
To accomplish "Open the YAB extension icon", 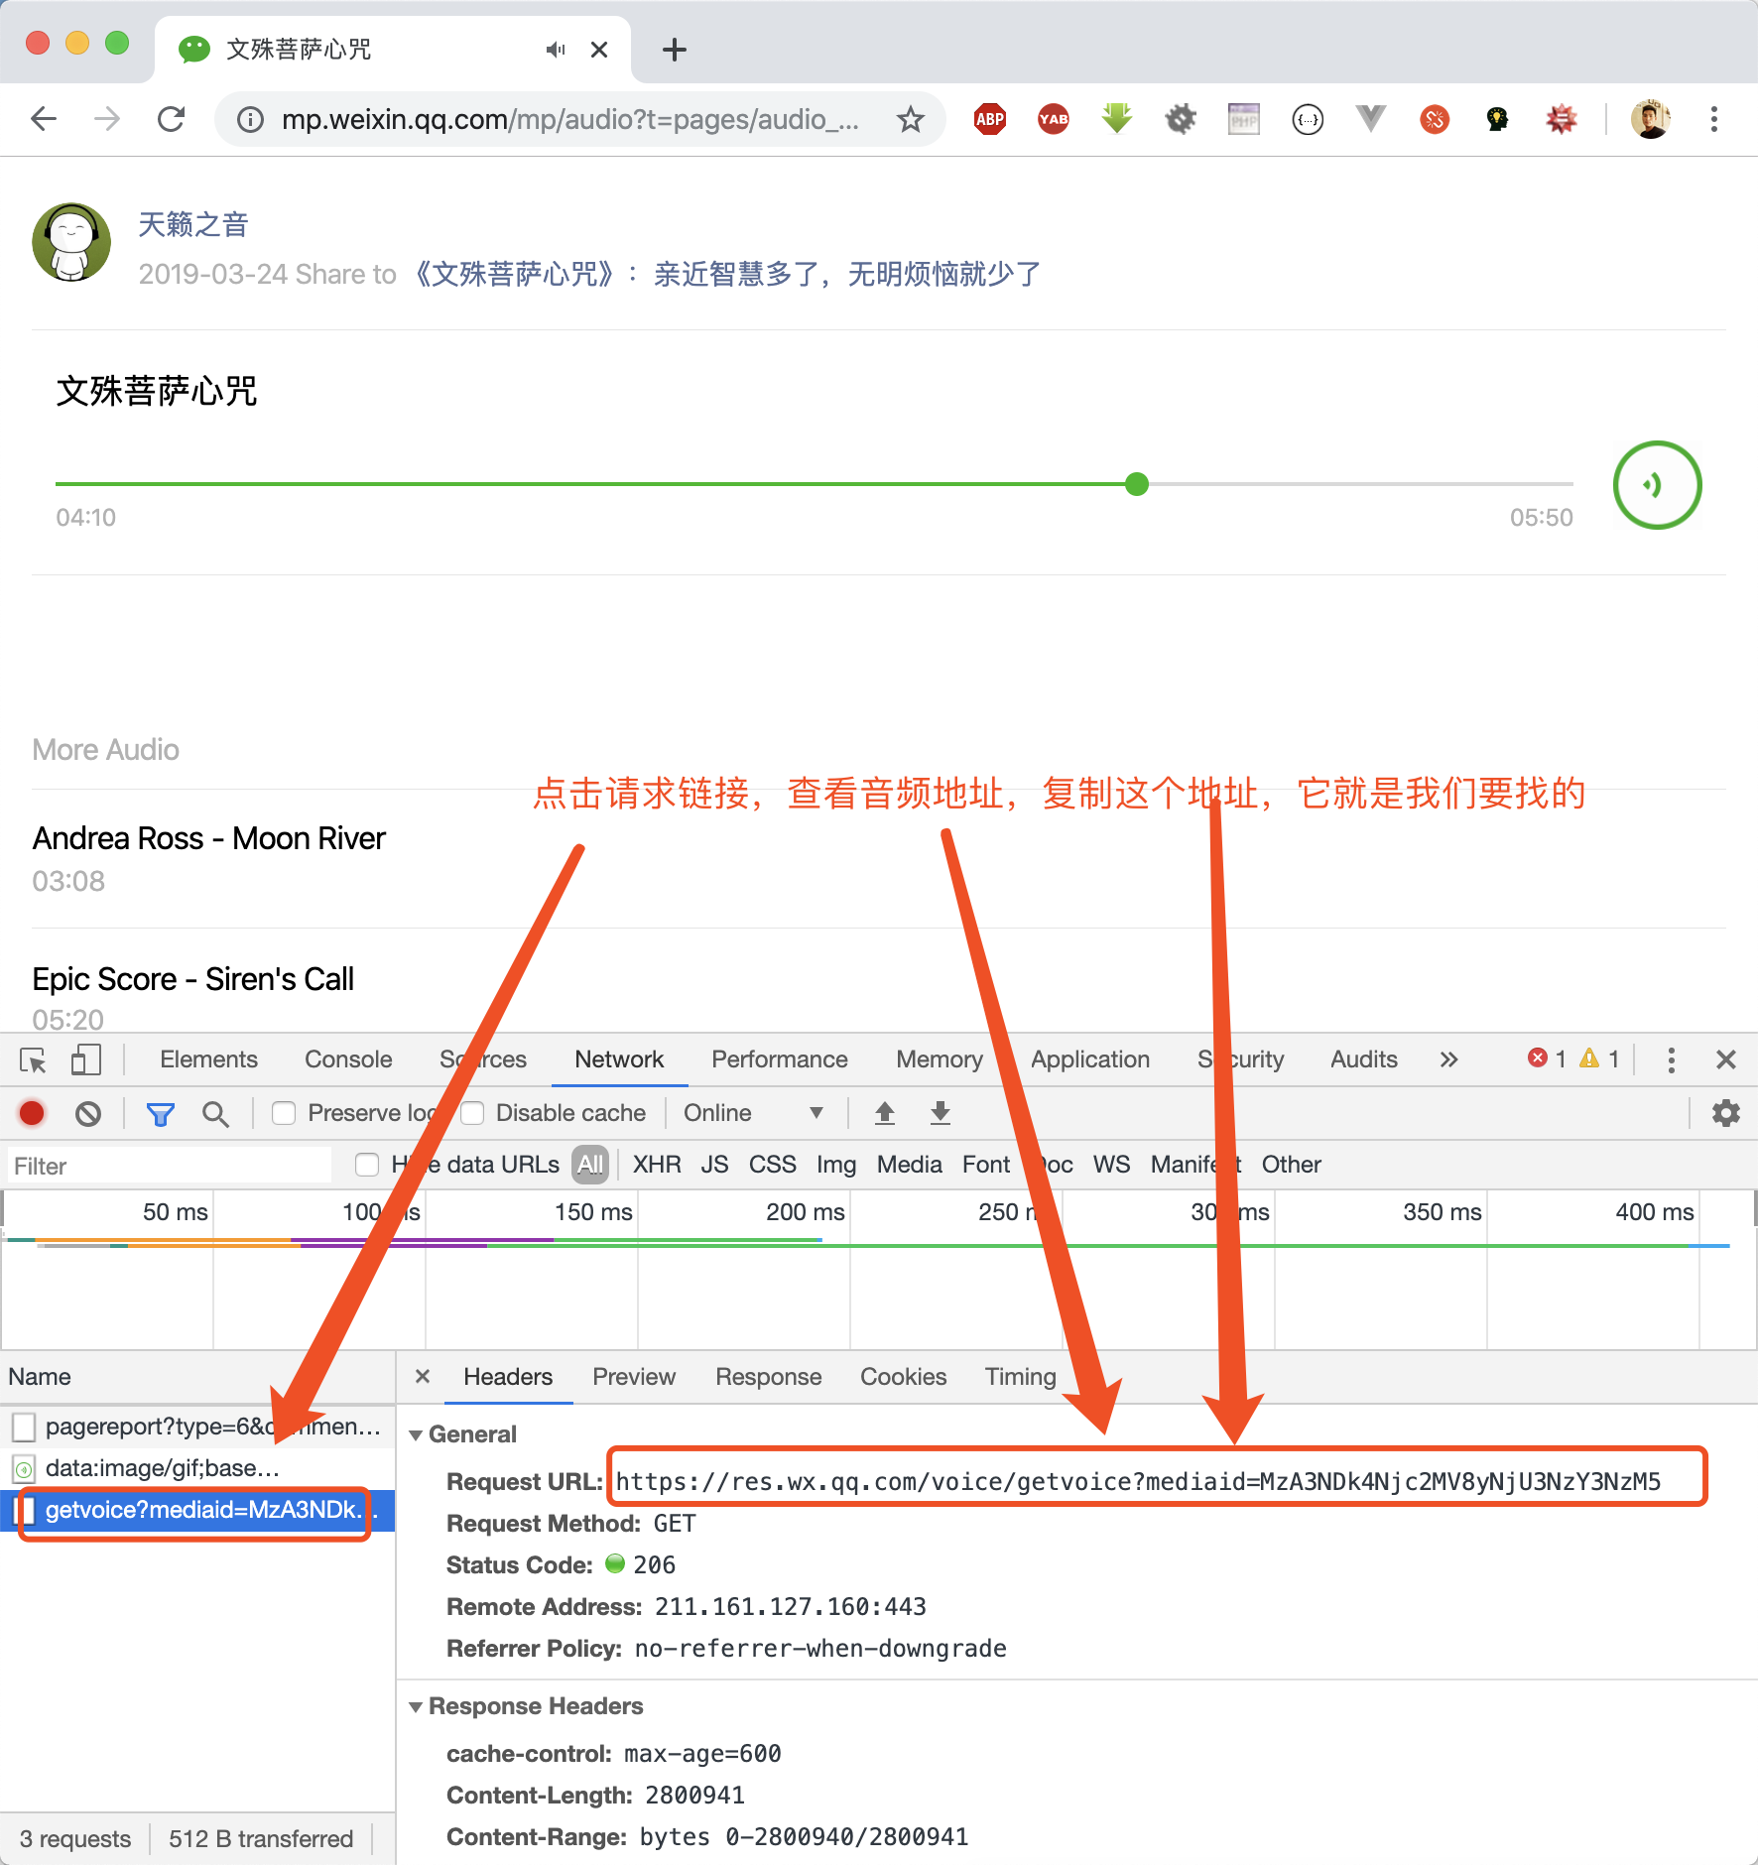I will click(x=1053, y=119).
